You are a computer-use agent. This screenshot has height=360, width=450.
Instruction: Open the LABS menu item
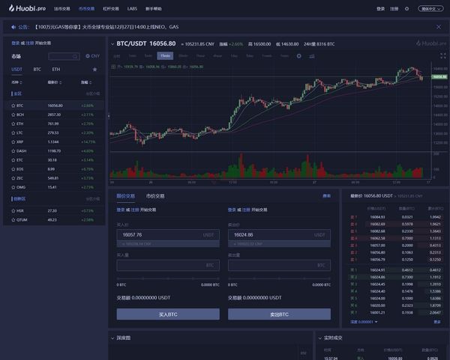pyautogui.click(x=132, y=9)
